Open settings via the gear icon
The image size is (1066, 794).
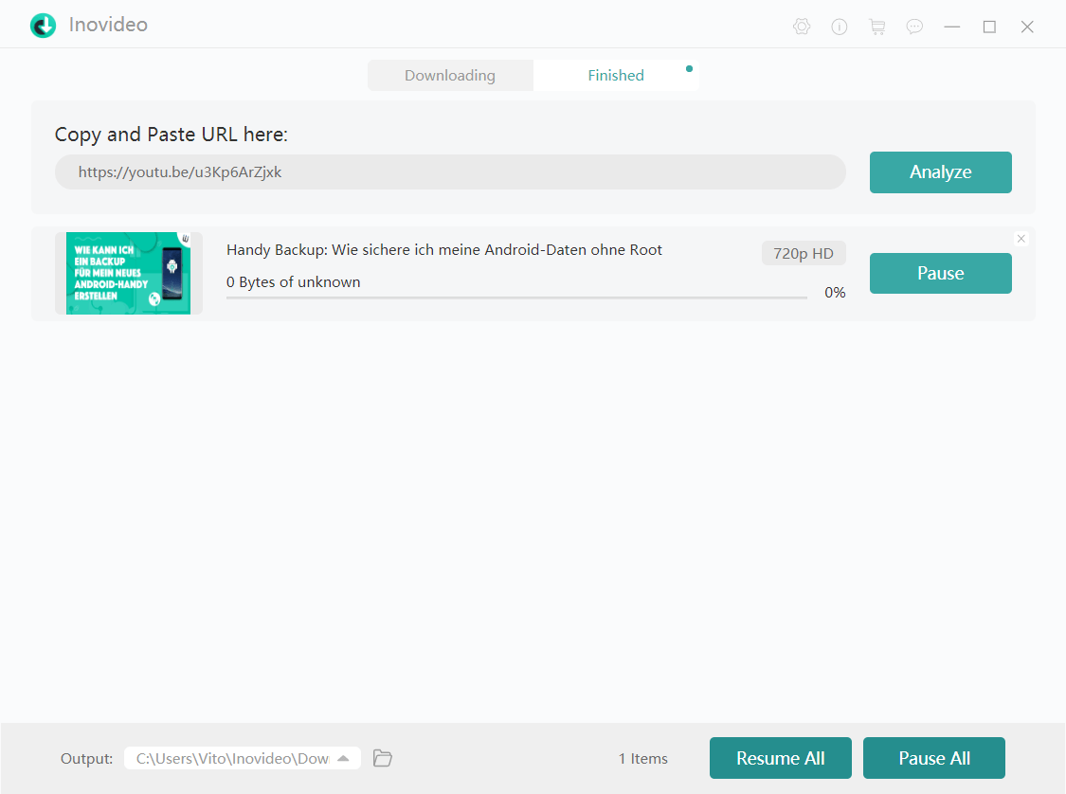[802, 27]
